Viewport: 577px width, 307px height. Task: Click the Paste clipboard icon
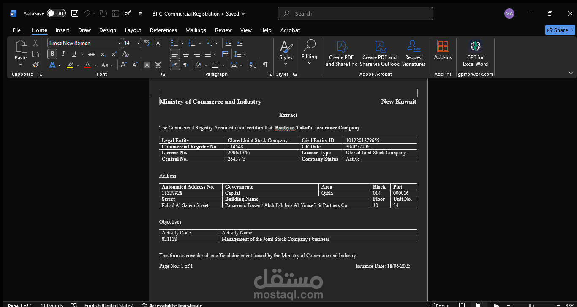point(21,47)
